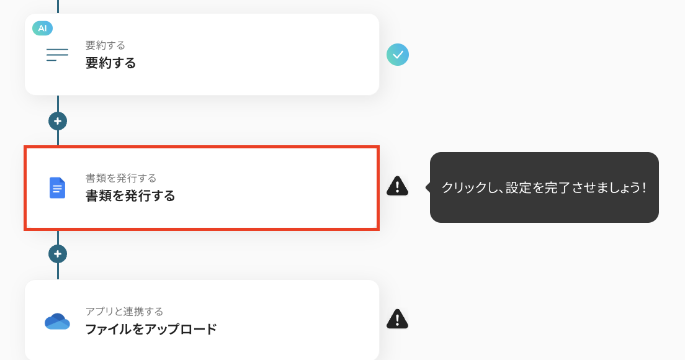Image resolution: width=685 pixels, height=360 pixels.
Task: Click the AI badge on summarize card
Action: 43,28
